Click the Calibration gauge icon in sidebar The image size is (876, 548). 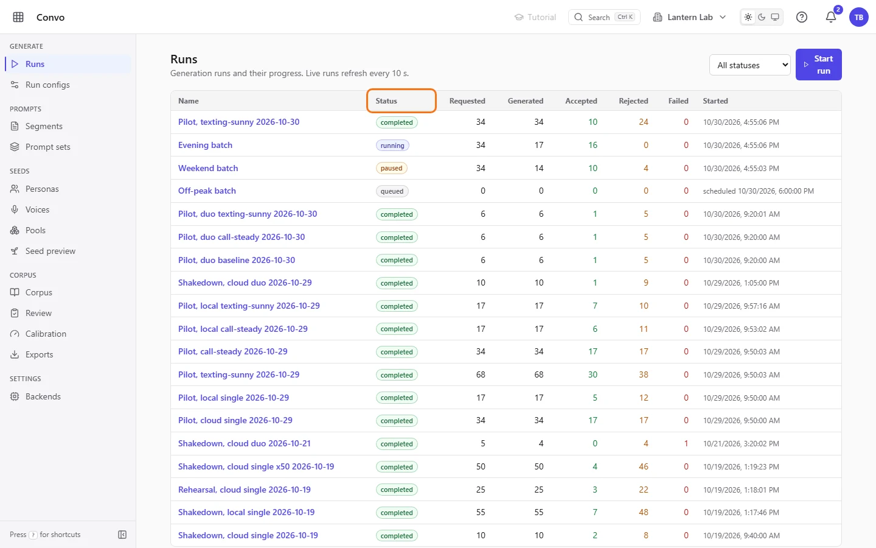pyautogui.click(x=15, y=334)
